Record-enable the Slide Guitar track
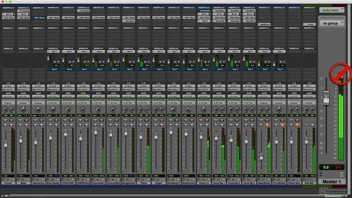 [56, 120]
